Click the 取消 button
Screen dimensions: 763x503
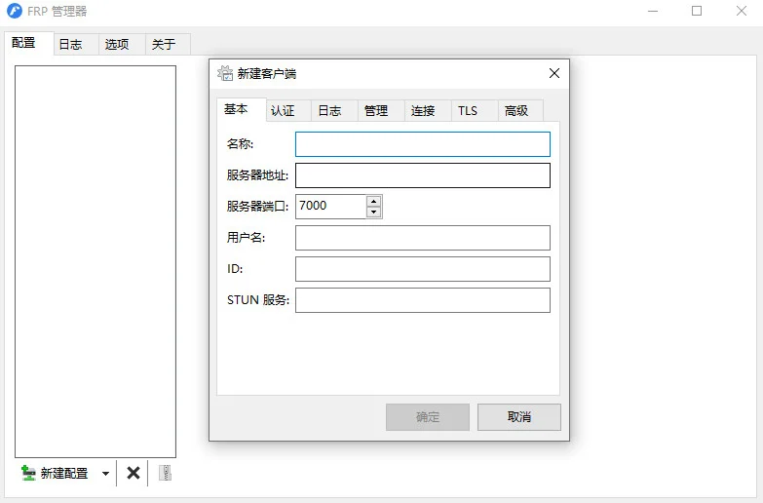pyautogui.click(x=519, y=417)
